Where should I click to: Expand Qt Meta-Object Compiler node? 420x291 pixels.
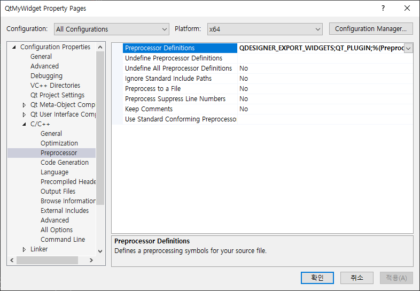pyautogui.click(x=24, y=105)
